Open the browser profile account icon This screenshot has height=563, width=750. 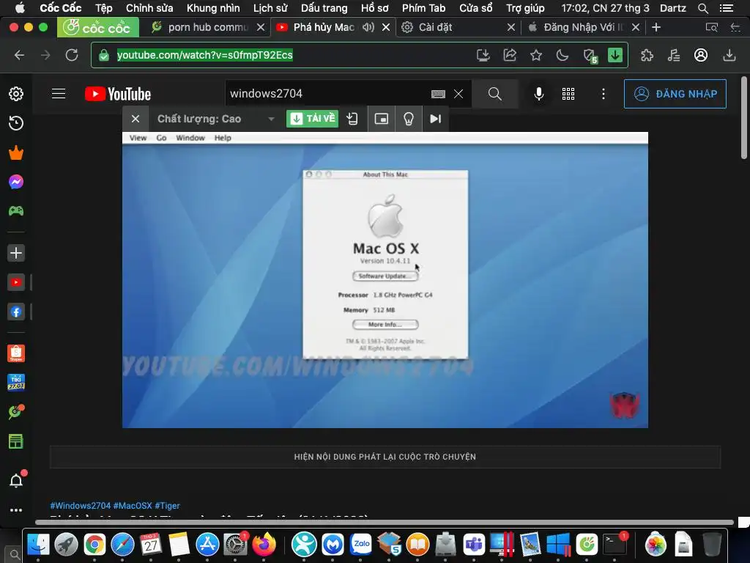click(x=701, y=55)
